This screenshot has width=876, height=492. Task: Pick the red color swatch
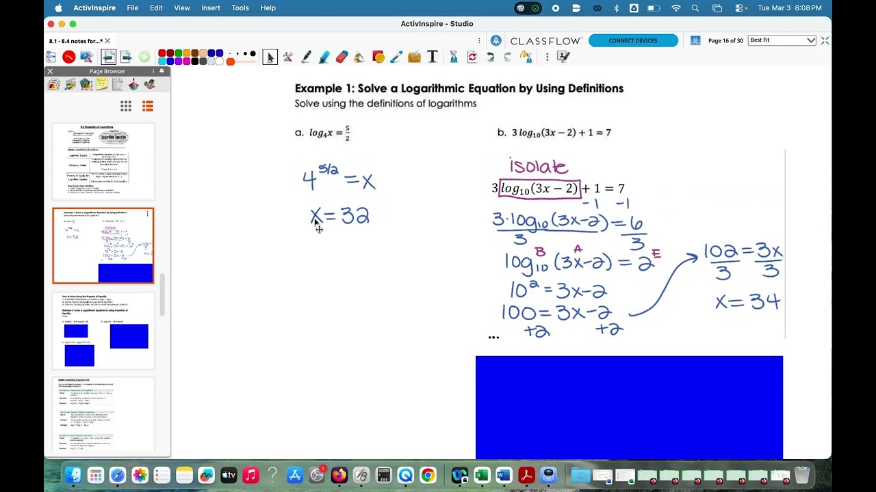pos(162,53)
